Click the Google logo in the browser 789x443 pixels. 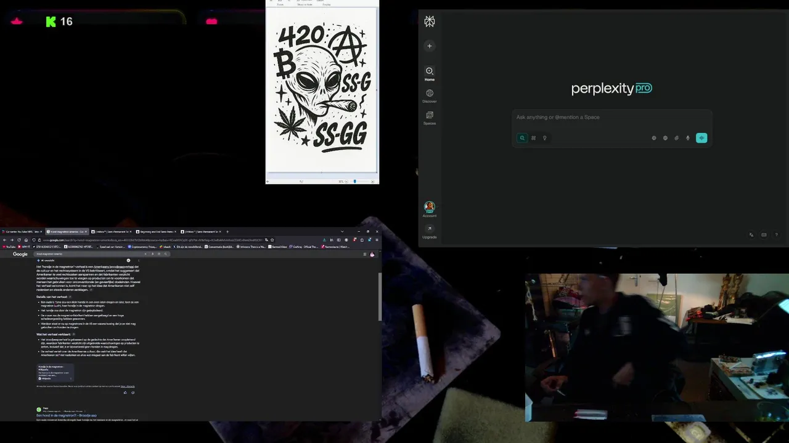pyautogui.click(x=20, y=254)
